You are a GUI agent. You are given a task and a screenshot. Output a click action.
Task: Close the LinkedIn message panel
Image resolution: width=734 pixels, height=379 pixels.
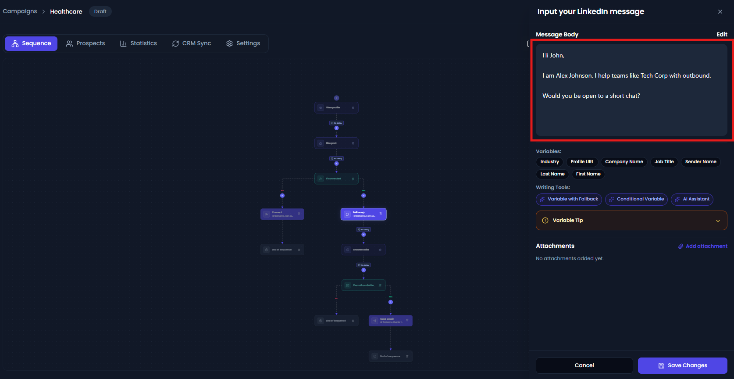pyautogui.click(x=720, y=12)
